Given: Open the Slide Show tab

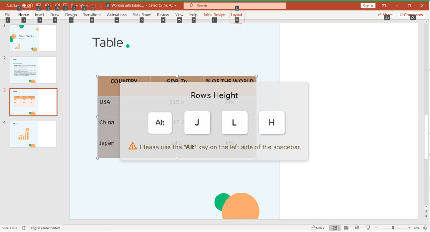Looking at the screenshot, I should tap(141, 15).
